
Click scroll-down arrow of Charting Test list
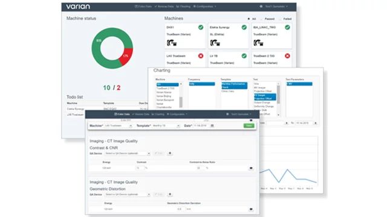click(279, 115)
